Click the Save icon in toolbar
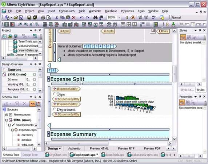The height and width of the screenshot is (164, 208). click(x=29, y=17)
